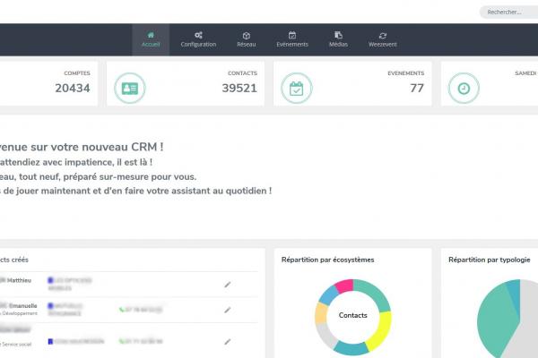Click the Evénements calendar icon in navbar
The height and width of the screenshot is (358, 538).
pyautogui.click(x=292, y=35)
